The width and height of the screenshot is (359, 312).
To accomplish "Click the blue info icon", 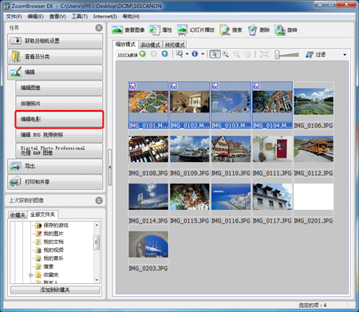I will click(x=195, y=54).
